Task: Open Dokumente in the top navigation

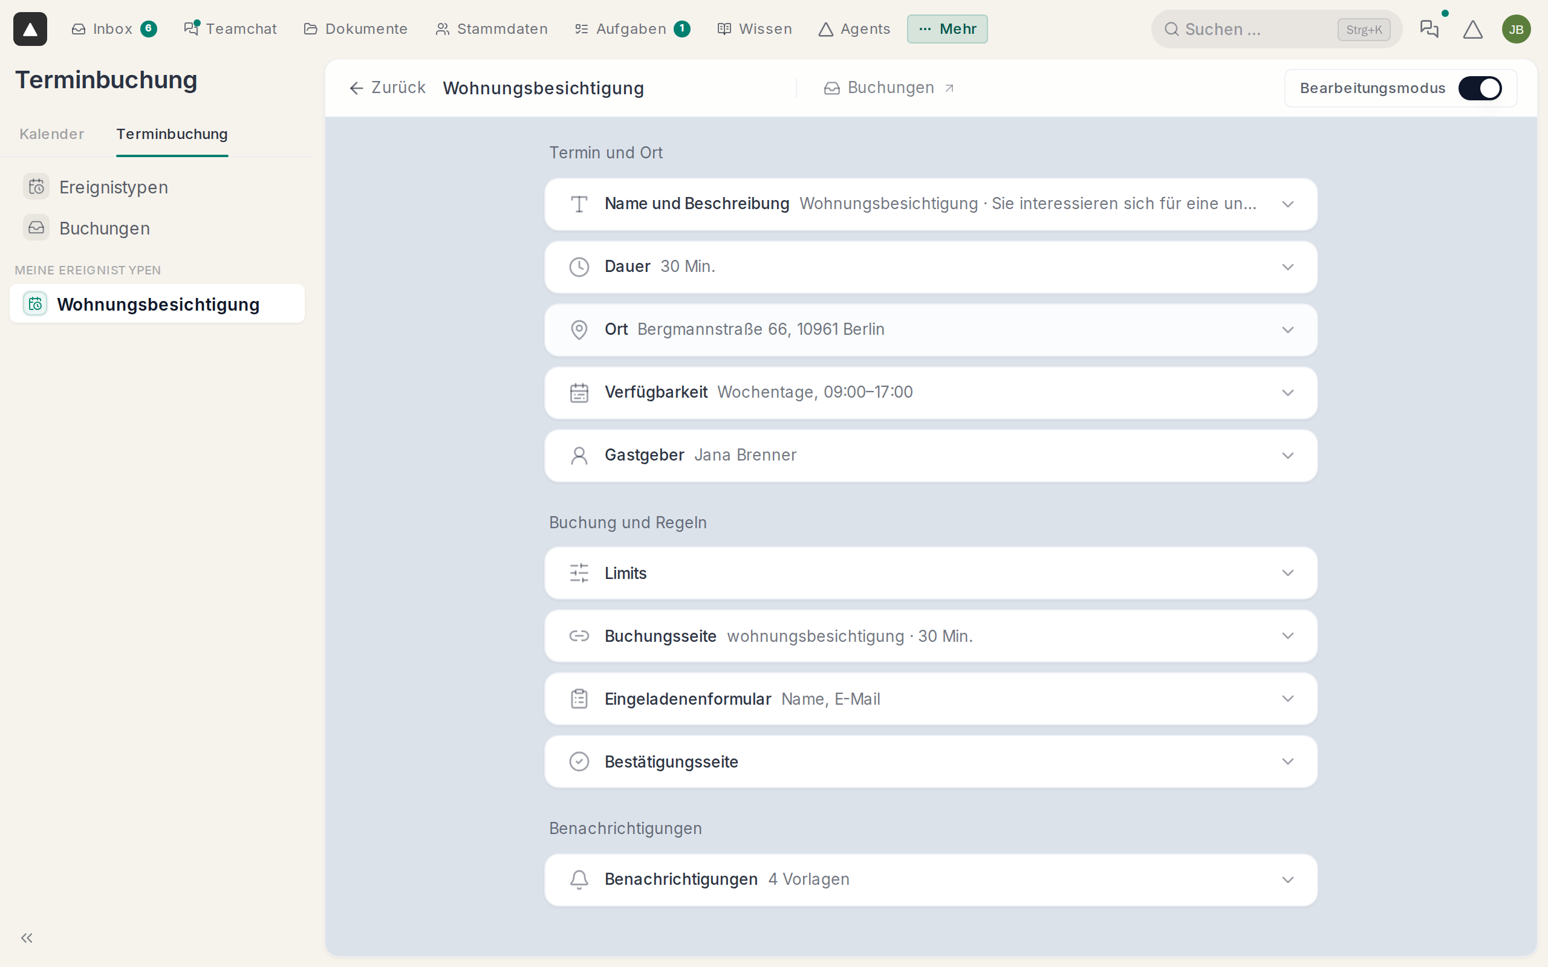Action: (356, 29)
